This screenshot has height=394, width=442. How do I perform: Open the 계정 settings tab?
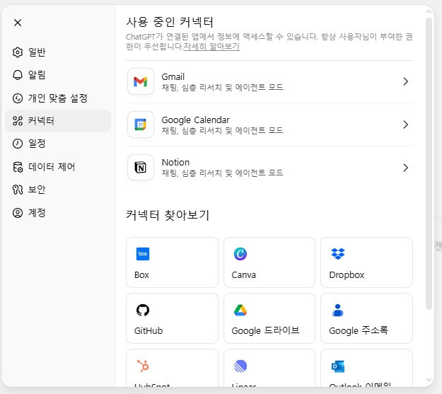coord(58,213)
